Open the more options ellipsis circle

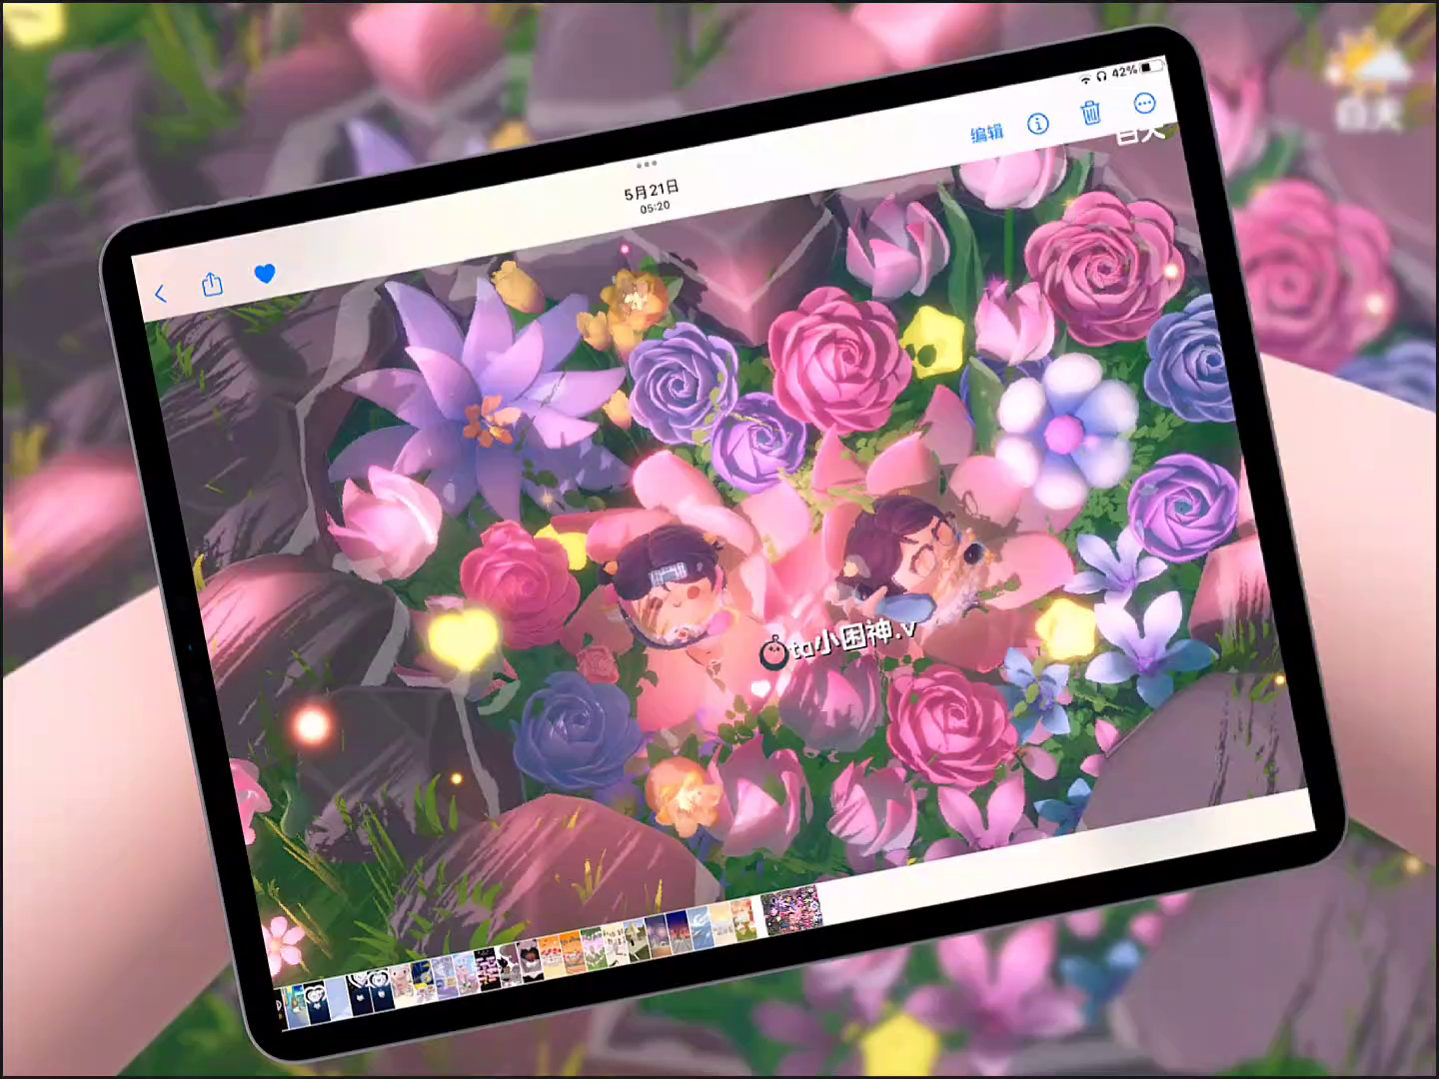1144,102
